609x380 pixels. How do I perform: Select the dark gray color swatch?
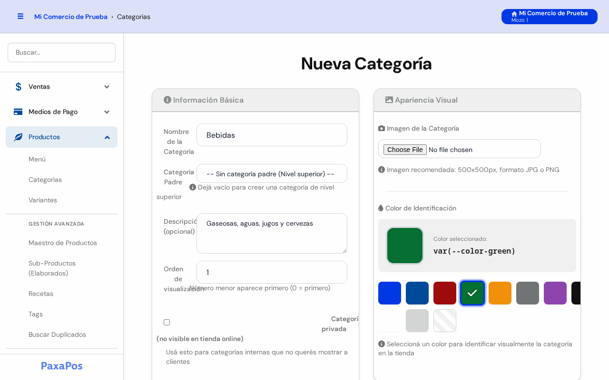pyautogui.click(x=528, y=293)
